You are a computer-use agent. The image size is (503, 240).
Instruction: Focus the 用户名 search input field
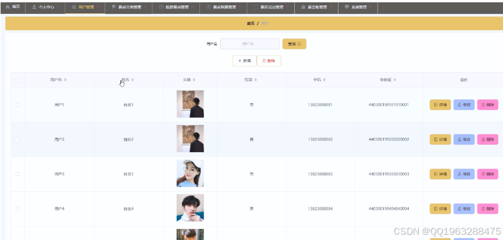[x=250, y=44]
